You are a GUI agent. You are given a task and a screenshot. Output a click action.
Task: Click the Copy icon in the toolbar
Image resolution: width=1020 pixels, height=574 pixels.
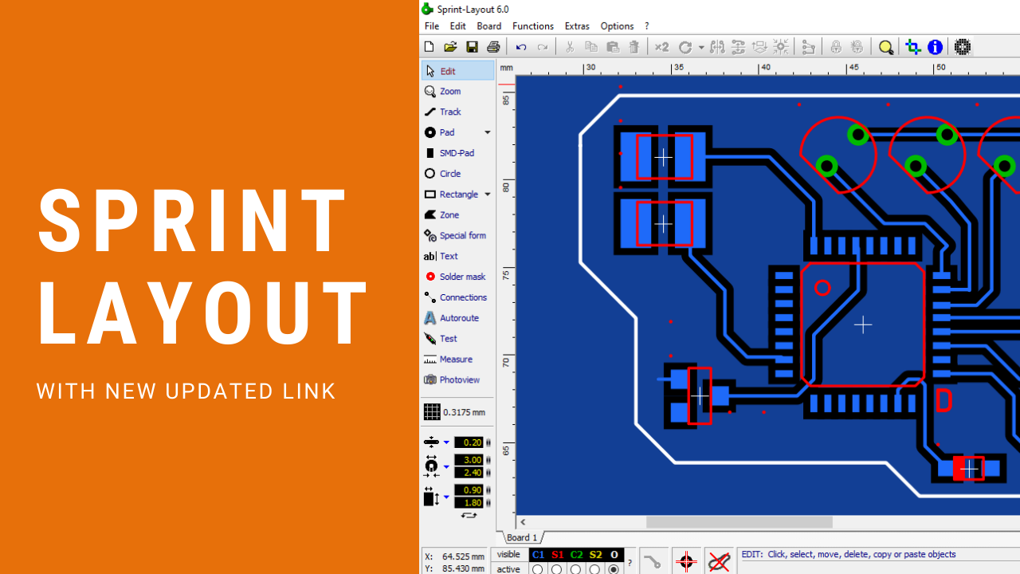(591, 47)
